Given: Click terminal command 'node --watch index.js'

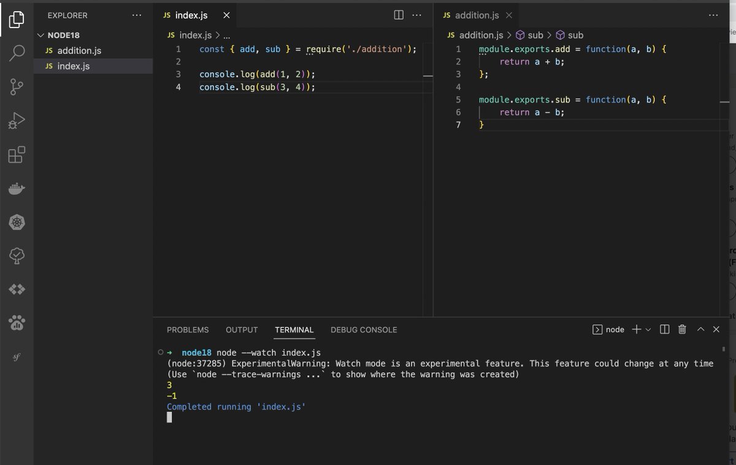Looking at the screenshot, I should coord(269,353).
